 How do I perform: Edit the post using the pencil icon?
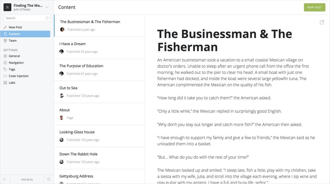pyautogui.click(x=322, y=22)
